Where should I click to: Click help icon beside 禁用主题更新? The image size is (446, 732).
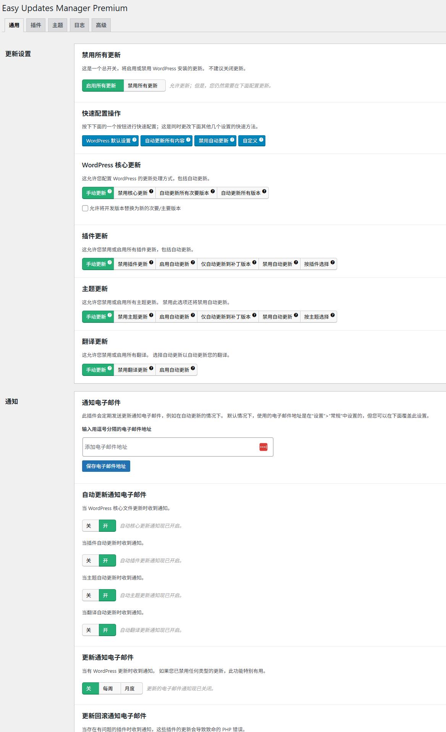[x=151, y=315]
